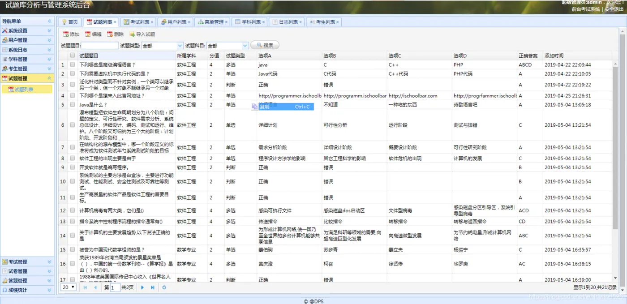Image resolution: width=627 pixels, height=304 pixels.
Task: Go to last page in pager
Action: pos(152,287)
